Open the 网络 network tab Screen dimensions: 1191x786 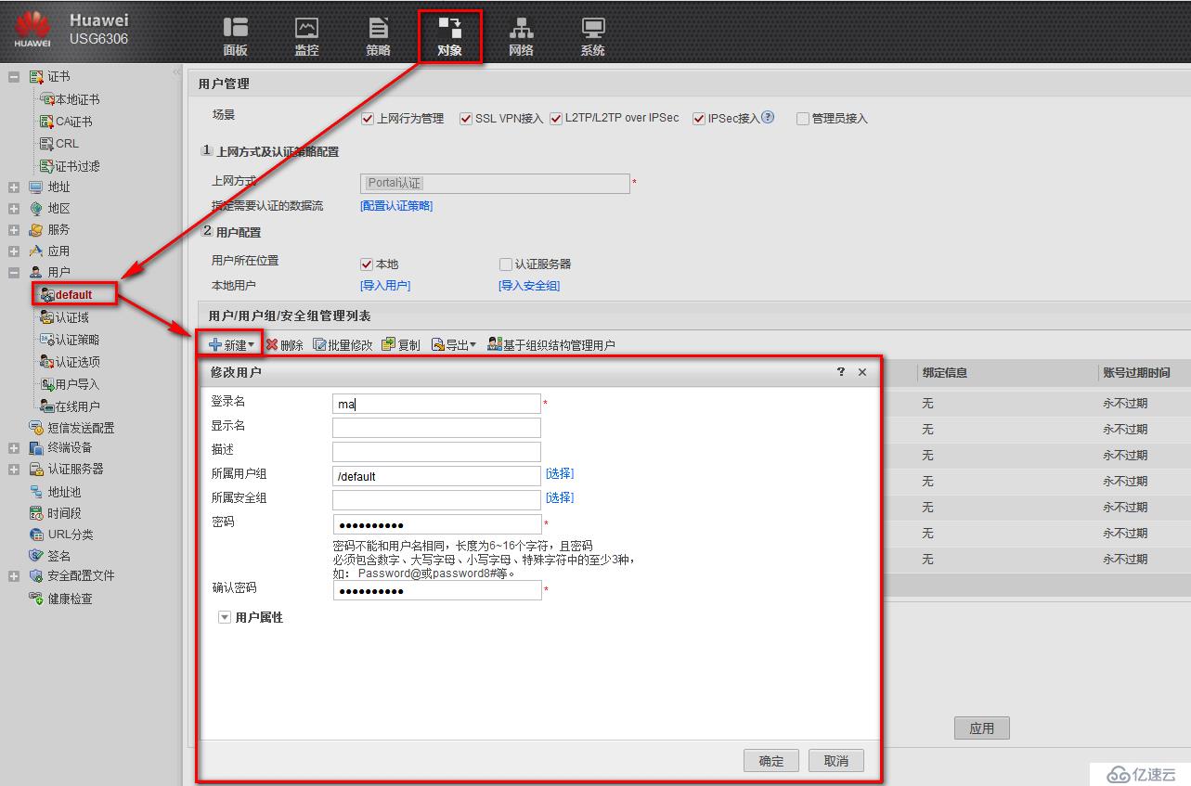(522, 37)
